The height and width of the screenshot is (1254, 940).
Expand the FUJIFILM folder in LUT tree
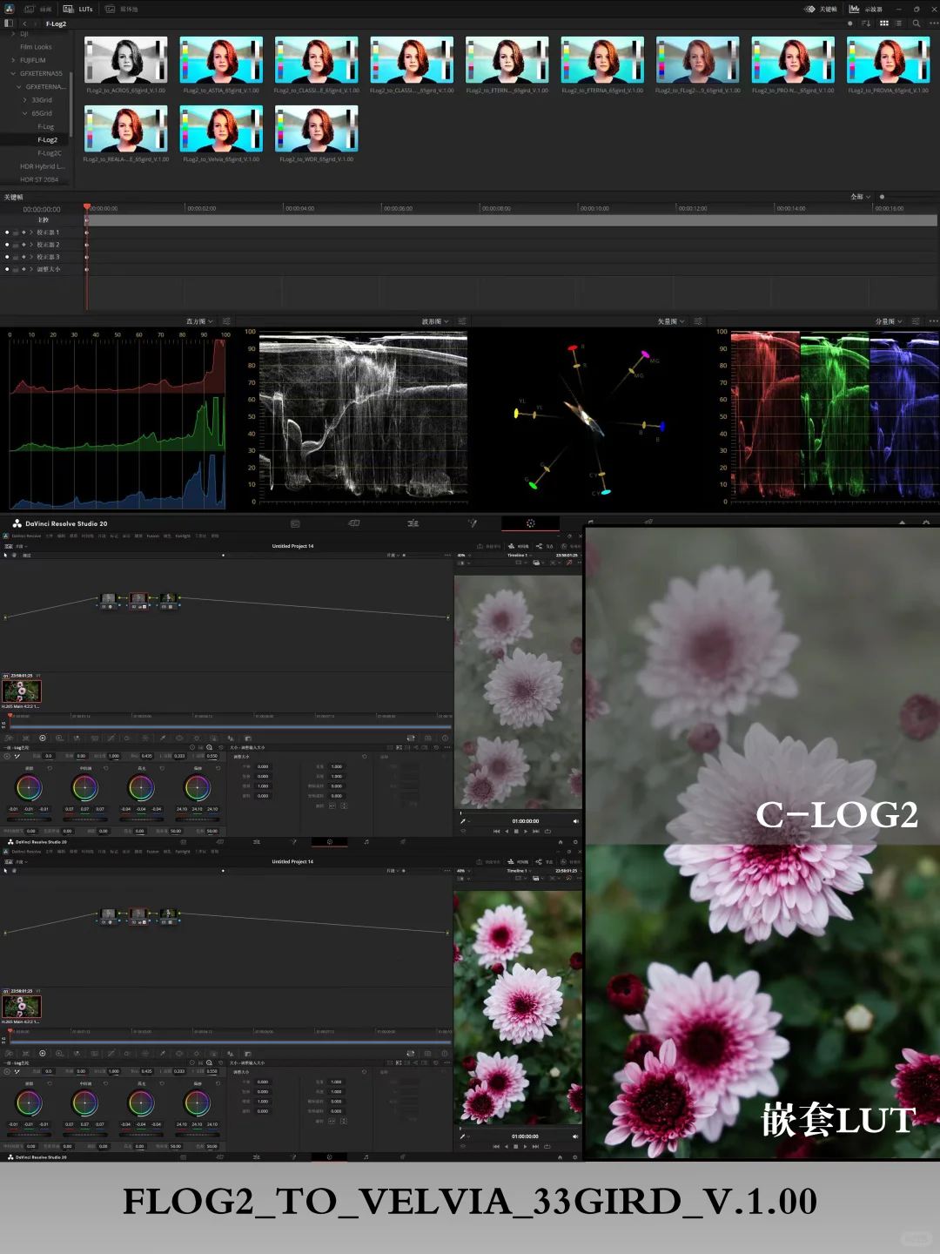pyautogui.click(x=13, y=60)
